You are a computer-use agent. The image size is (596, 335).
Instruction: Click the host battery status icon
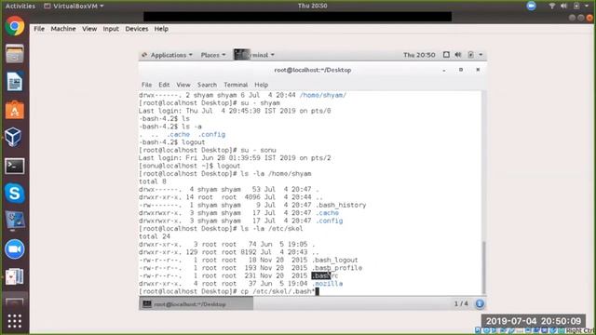click(x=576, y=6)
